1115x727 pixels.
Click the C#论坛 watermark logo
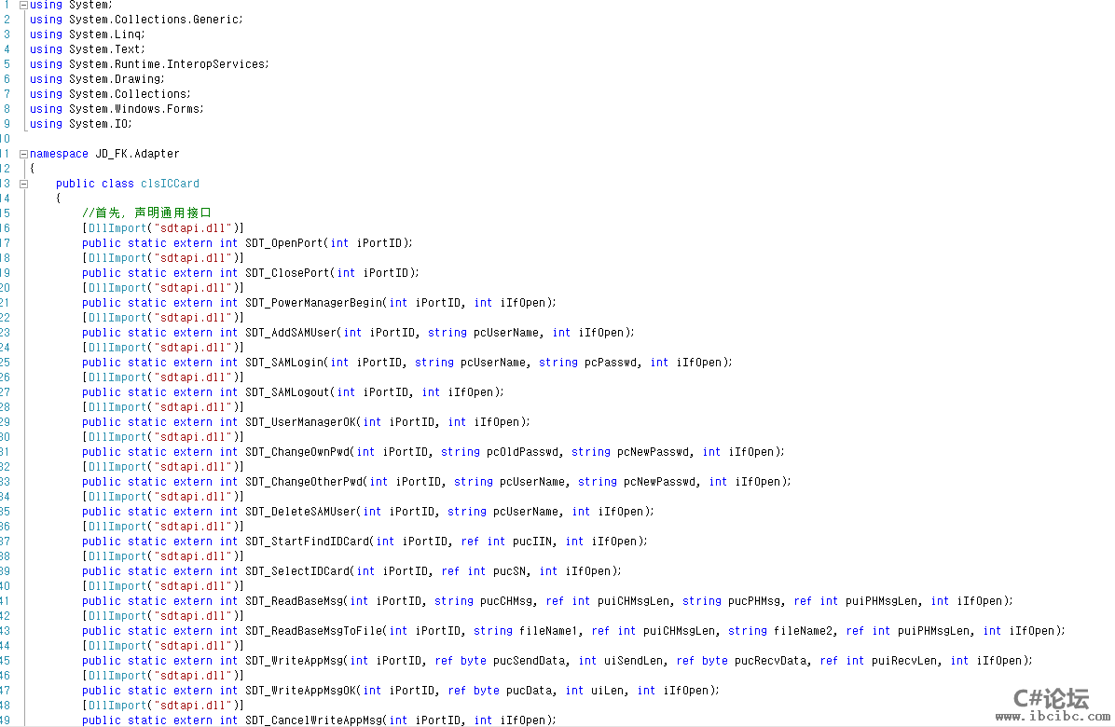(1051, 698)
